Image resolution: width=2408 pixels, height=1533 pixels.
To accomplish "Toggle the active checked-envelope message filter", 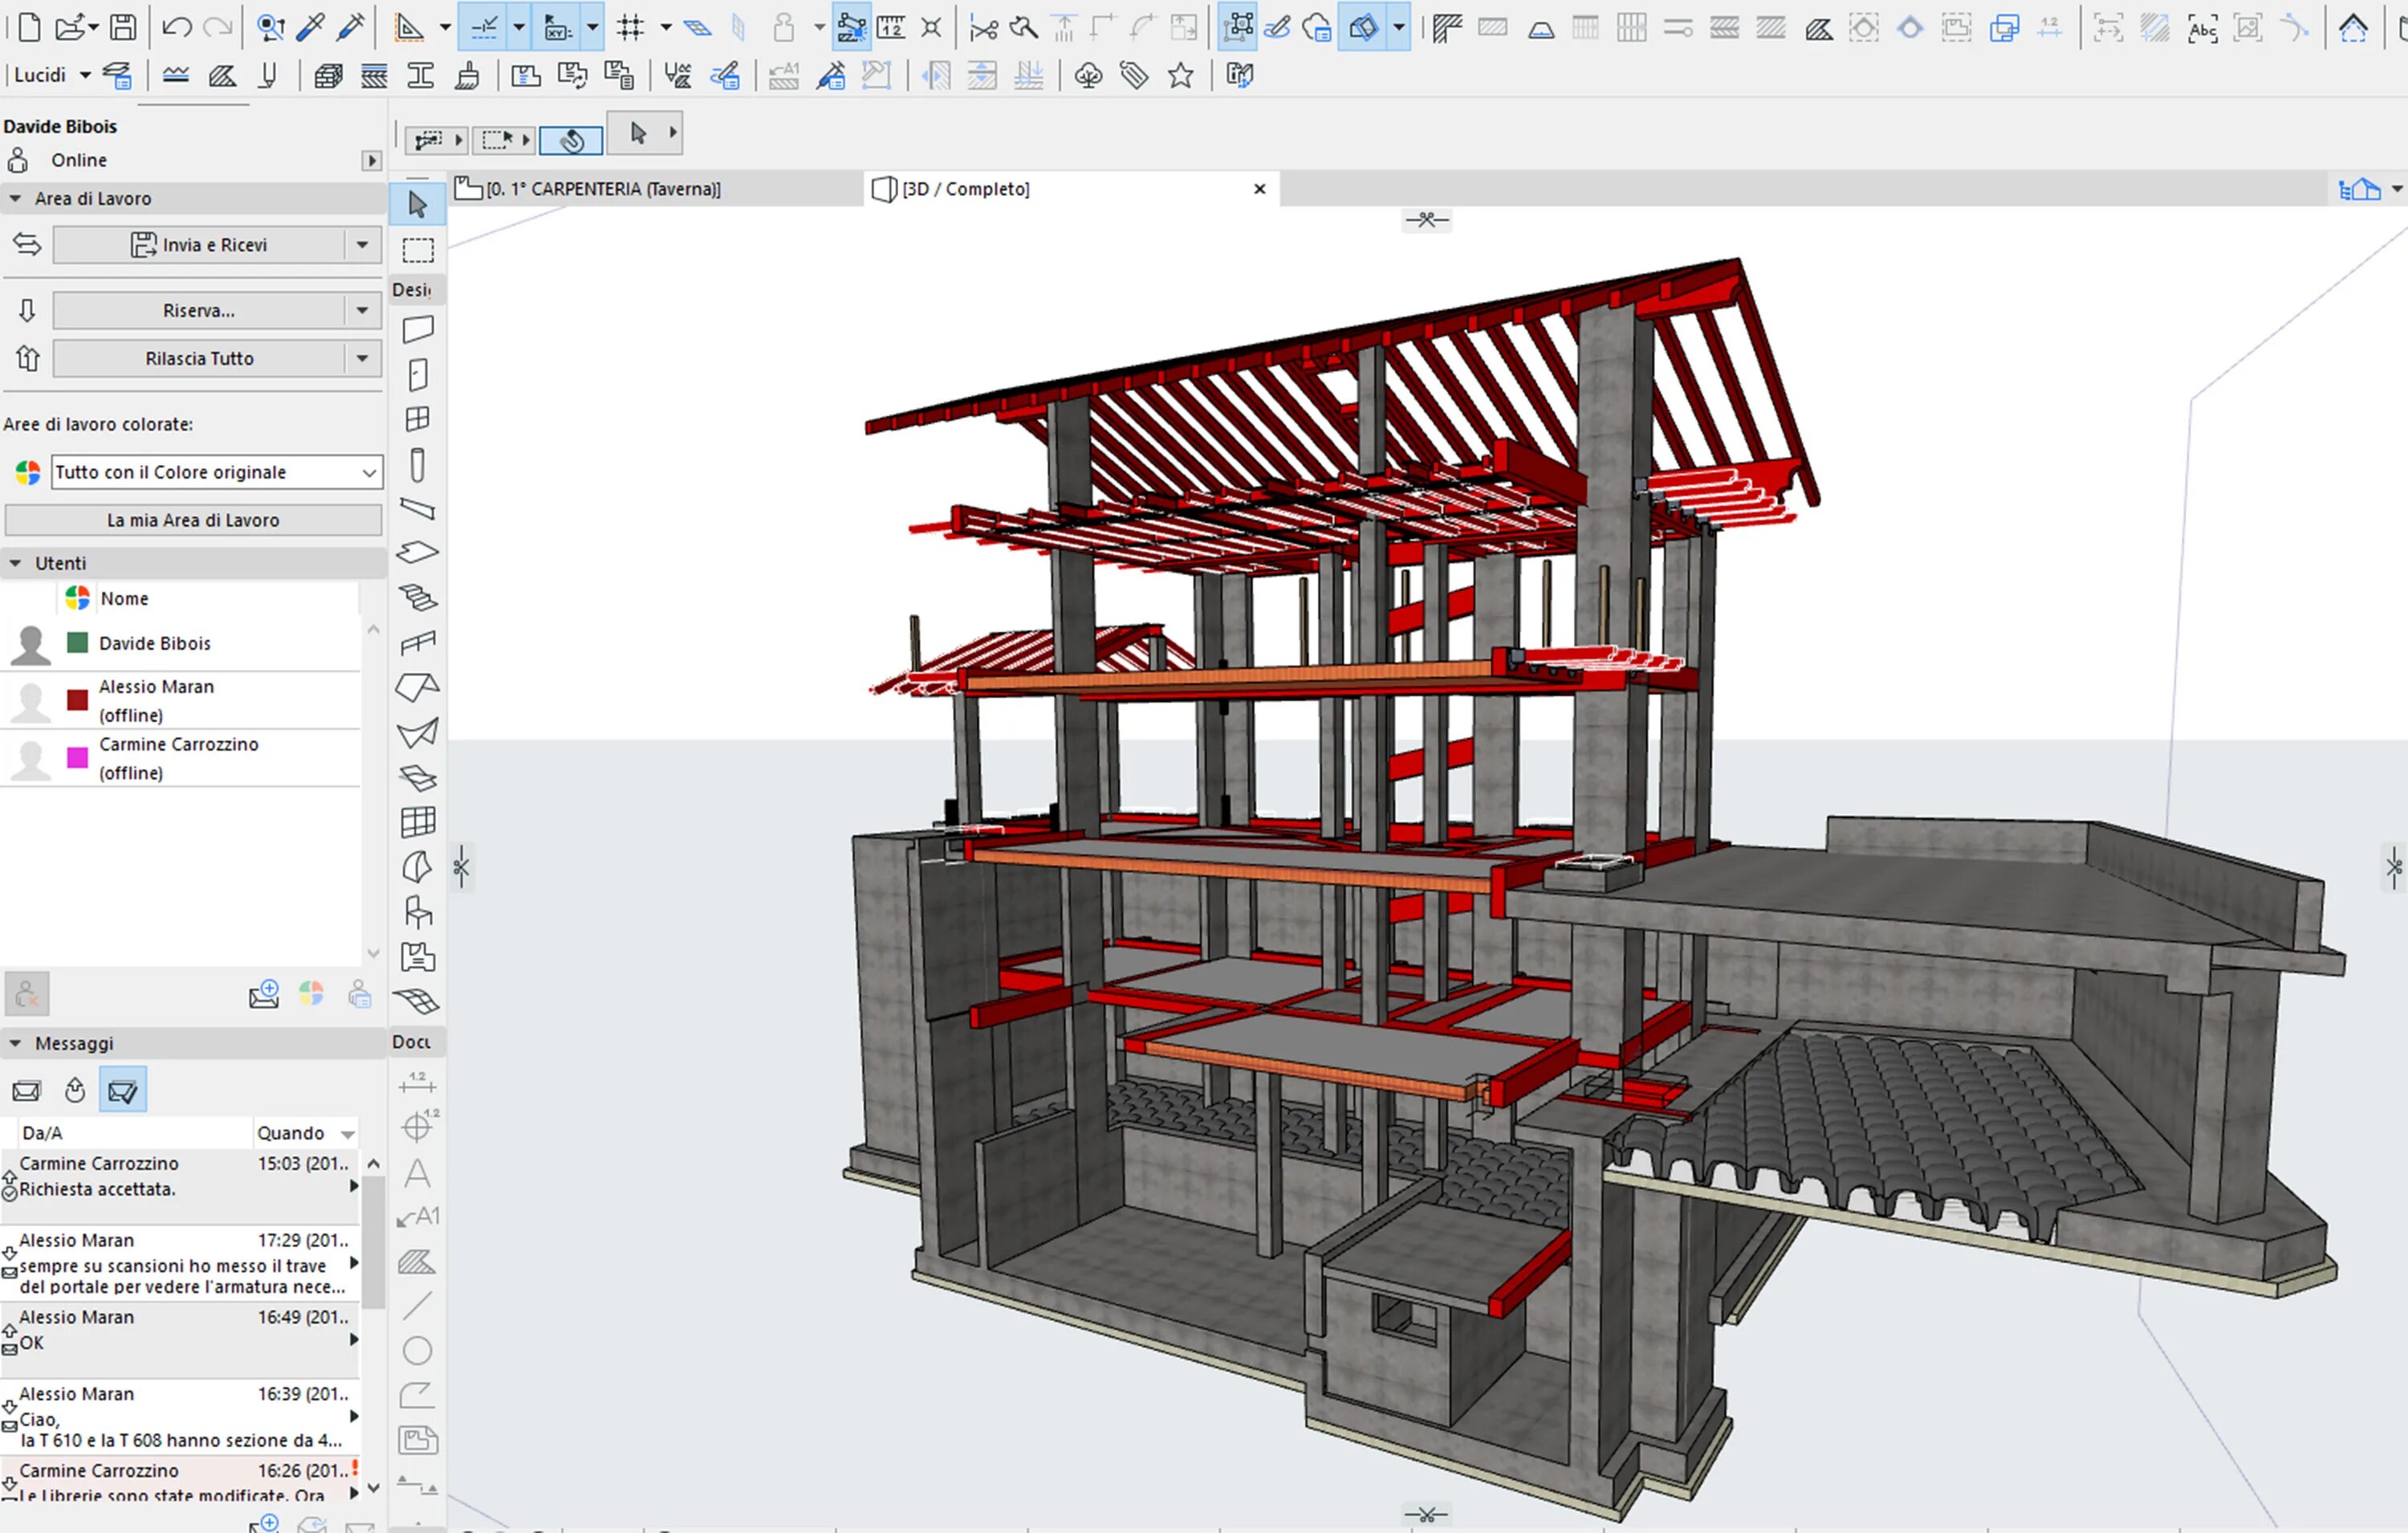I will (x=123, y=1090).
